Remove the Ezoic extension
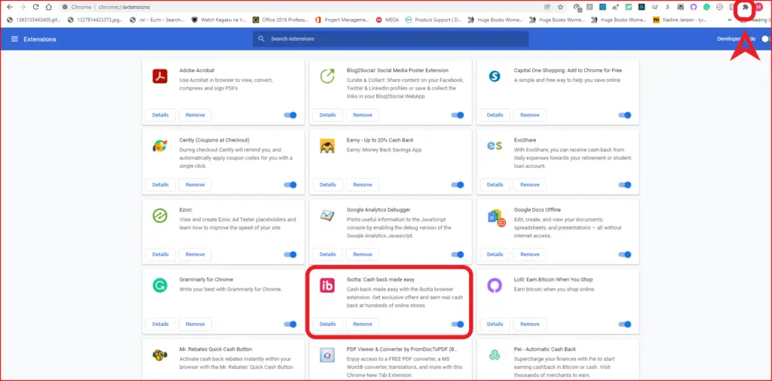The width and height of the screenshot is (772, 381). pos(195,255)
